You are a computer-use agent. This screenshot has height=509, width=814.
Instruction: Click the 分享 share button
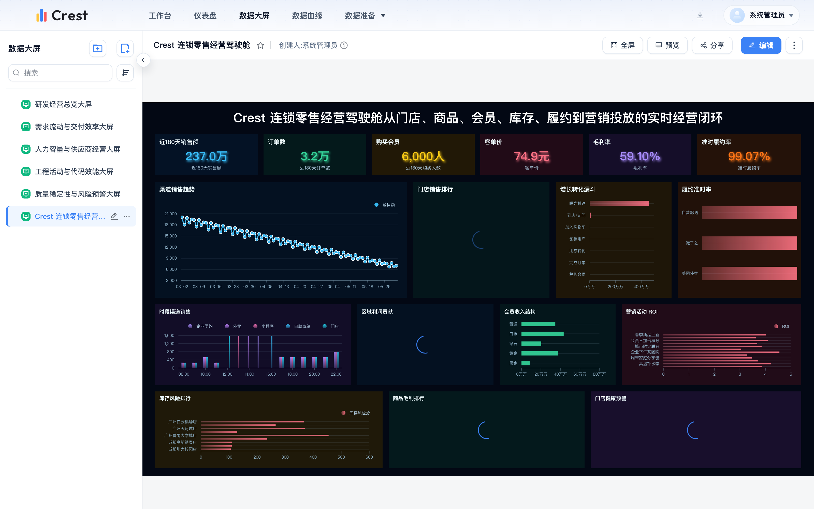pyautogui.click(x=712, y=46)
